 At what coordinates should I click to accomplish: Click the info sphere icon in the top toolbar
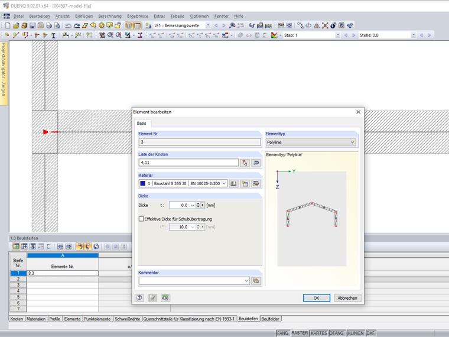pos(333,25)
